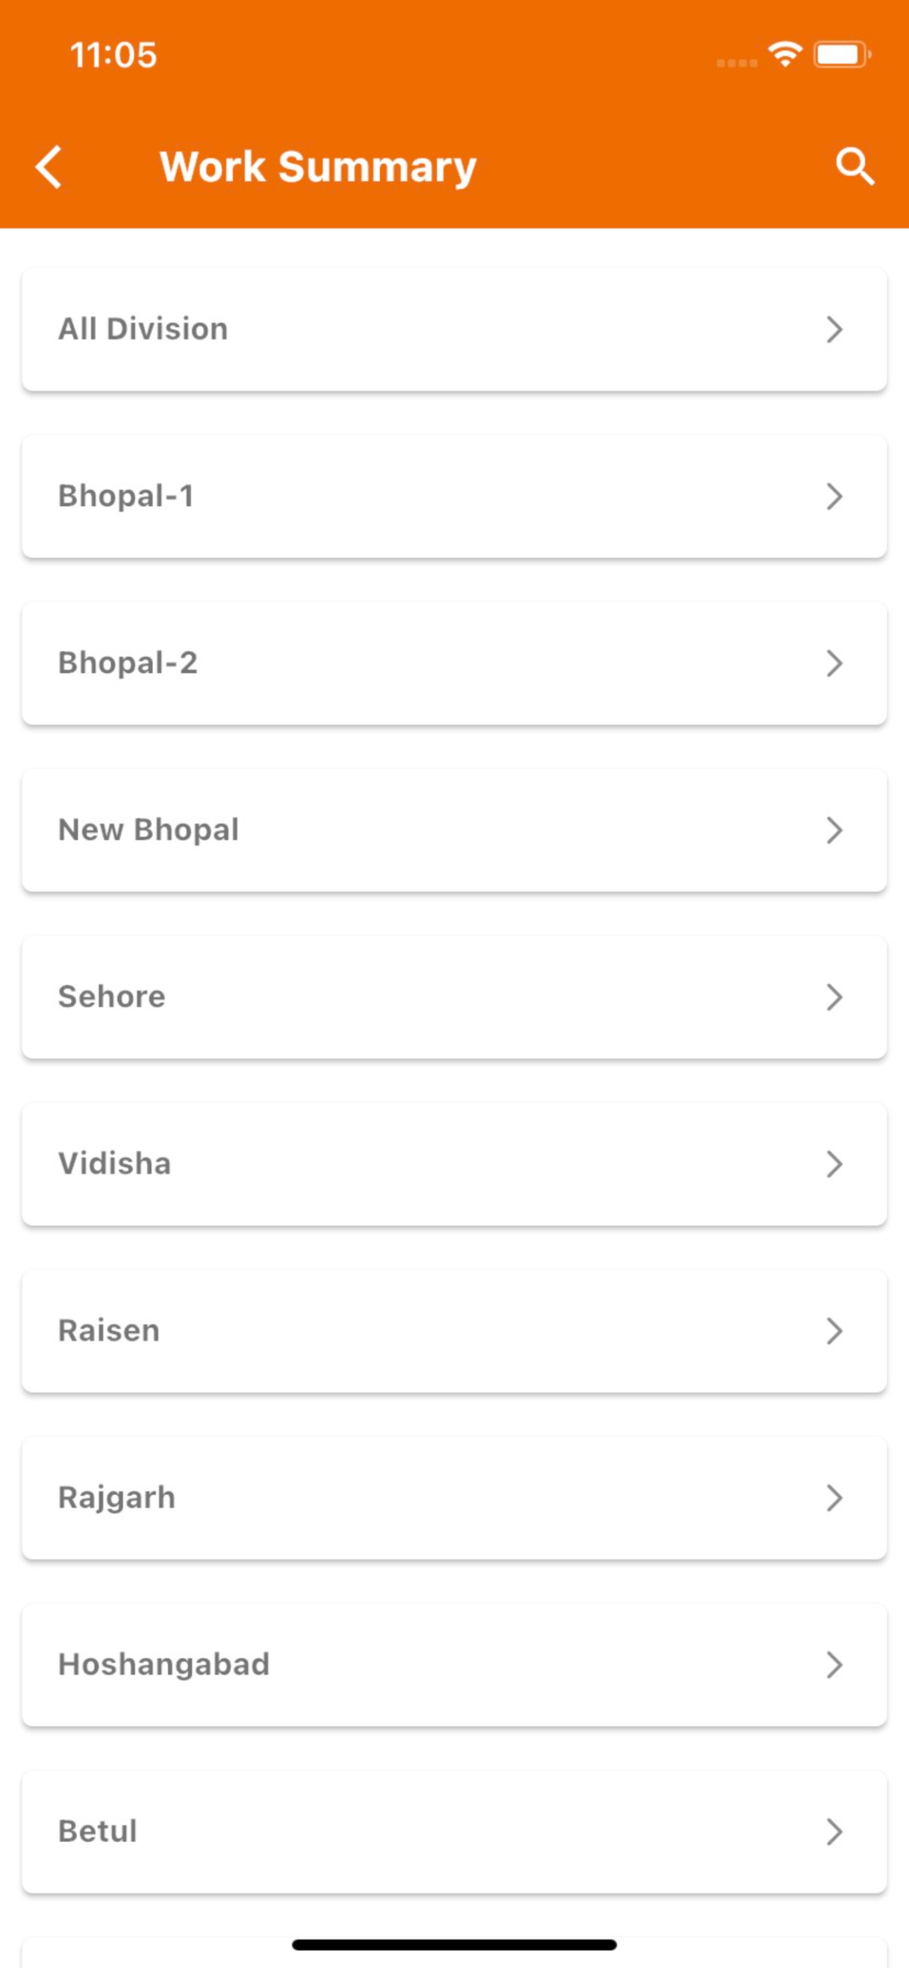The image size is (909, 1968).
Task: Expand the Bhopal-2 chevron arrow
Action: tap(834, 663)
